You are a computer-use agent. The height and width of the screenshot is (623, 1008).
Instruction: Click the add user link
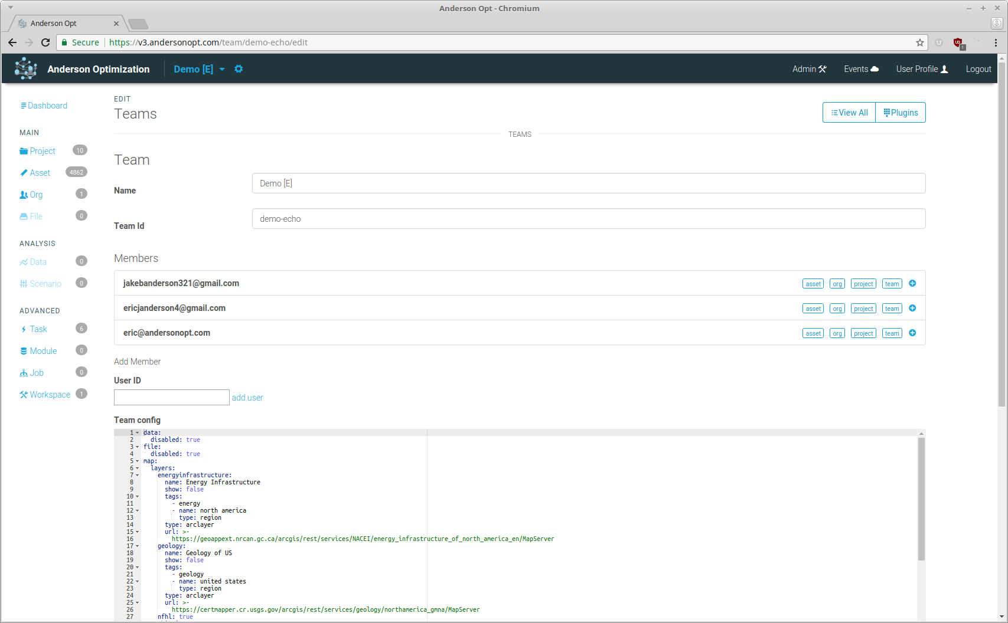click(x=247, y=398)
